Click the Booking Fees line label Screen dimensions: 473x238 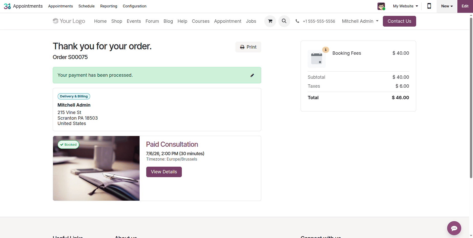click(347, 53)
